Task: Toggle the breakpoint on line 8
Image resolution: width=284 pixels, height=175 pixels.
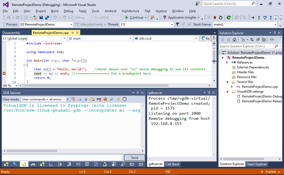Action: click(x=4, y=73)
